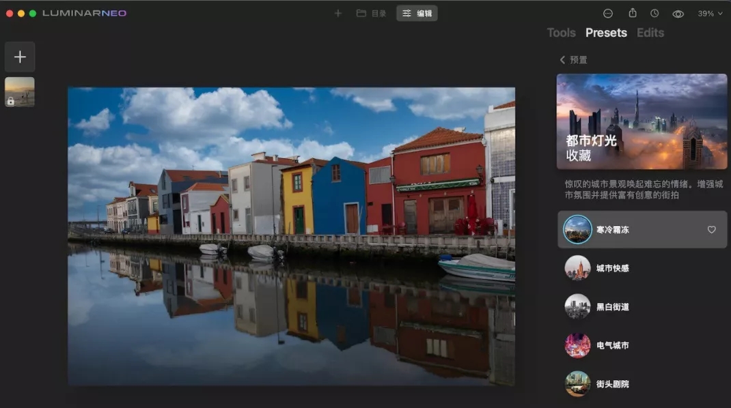This screenshot has height=408, width=731.
Task: Open the Edits tab
Action: tap(650, 33)
